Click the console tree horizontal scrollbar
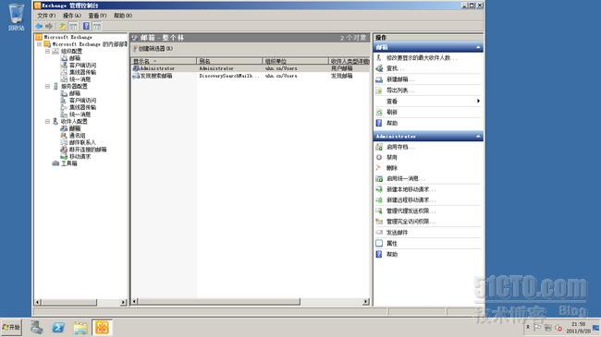Viewport: 601px width, 337px height. [80, 302]
